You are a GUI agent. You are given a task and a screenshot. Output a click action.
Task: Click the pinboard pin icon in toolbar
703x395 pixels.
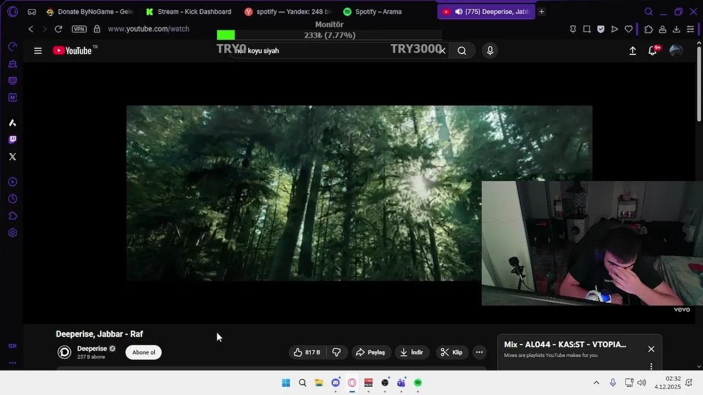click(573, 29)
